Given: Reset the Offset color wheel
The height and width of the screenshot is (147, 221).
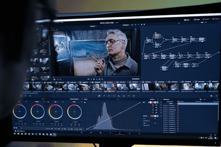Looking at the screenshot, I should tap(82, 102).
